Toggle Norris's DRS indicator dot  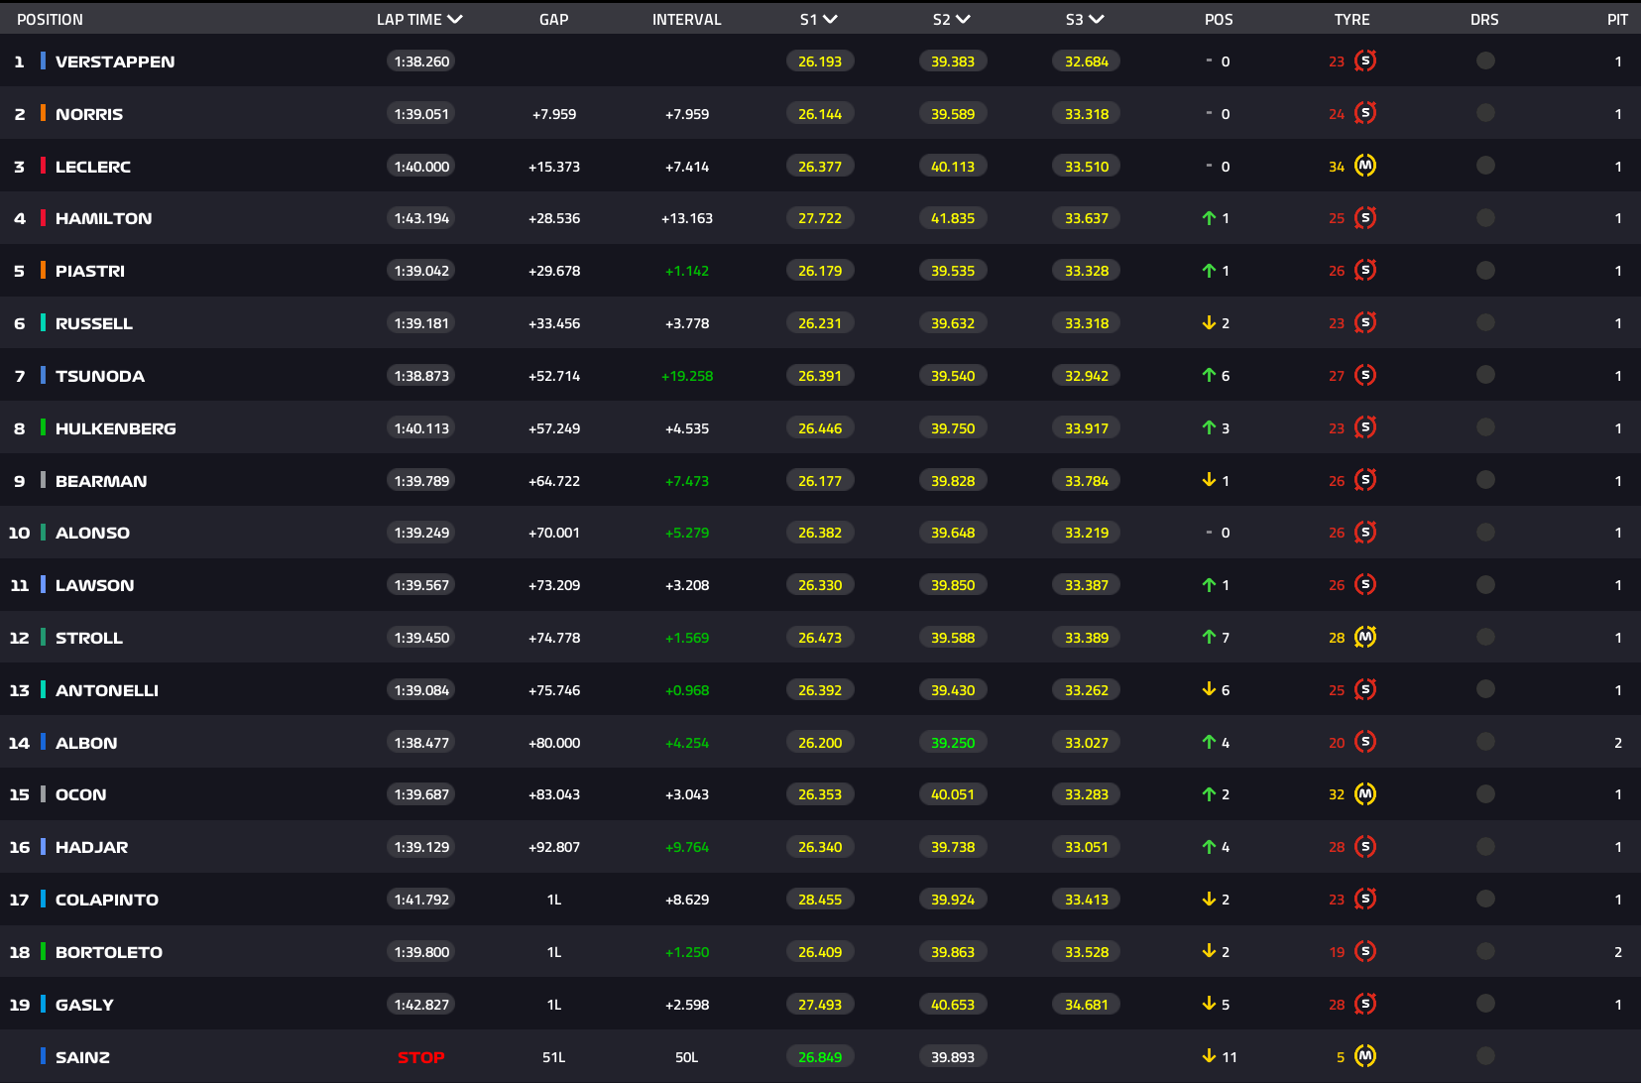pyautogui.click(x=1484, y=113)
